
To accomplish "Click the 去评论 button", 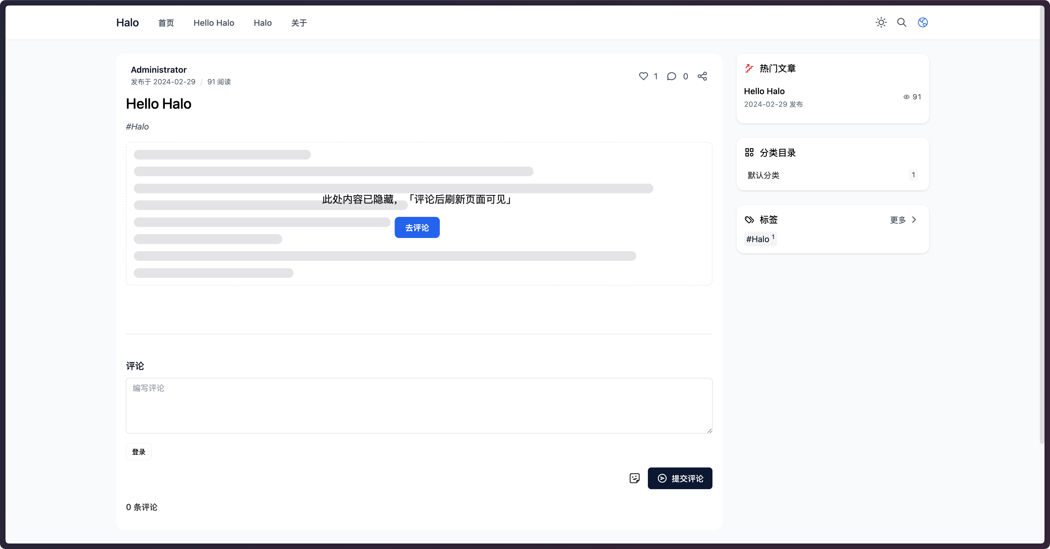I will pyautogui.click(x=417, y=228).
